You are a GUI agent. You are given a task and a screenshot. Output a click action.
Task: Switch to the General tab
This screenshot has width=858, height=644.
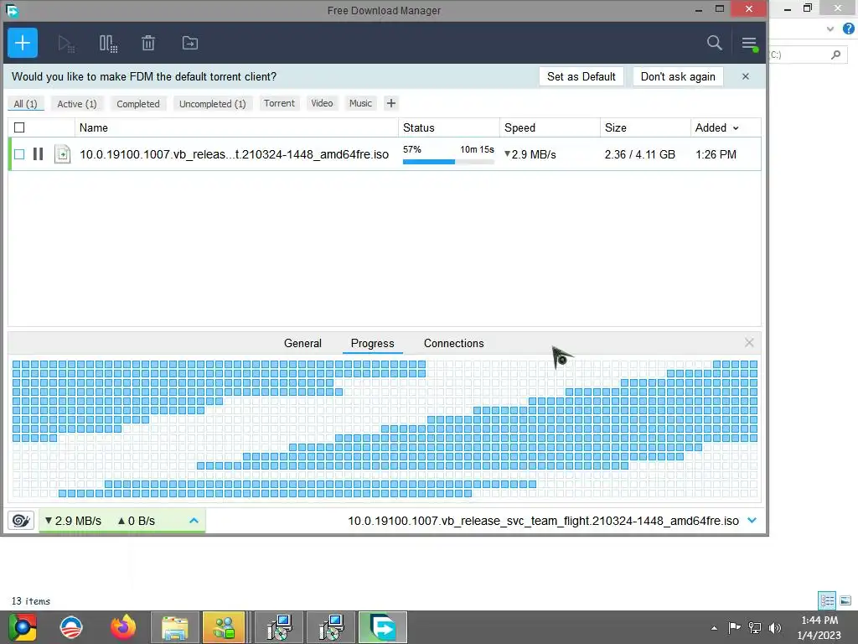(302, 343)
